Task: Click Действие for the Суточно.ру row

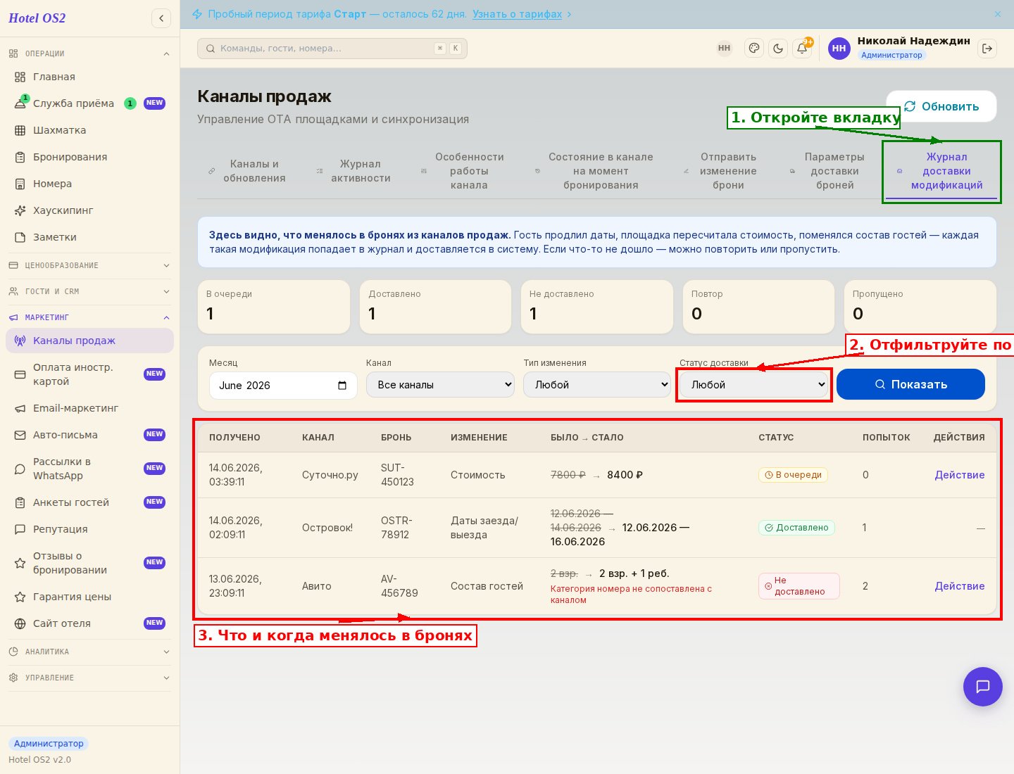Action: click(959, 475)
